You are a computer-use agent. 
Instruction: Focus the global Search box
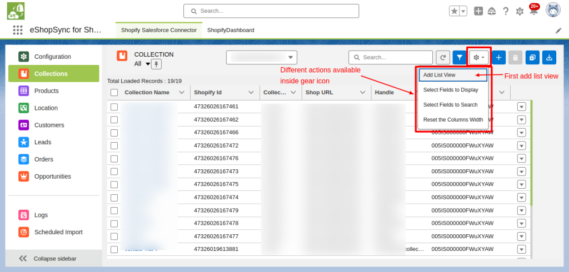[x=271, y=11]
